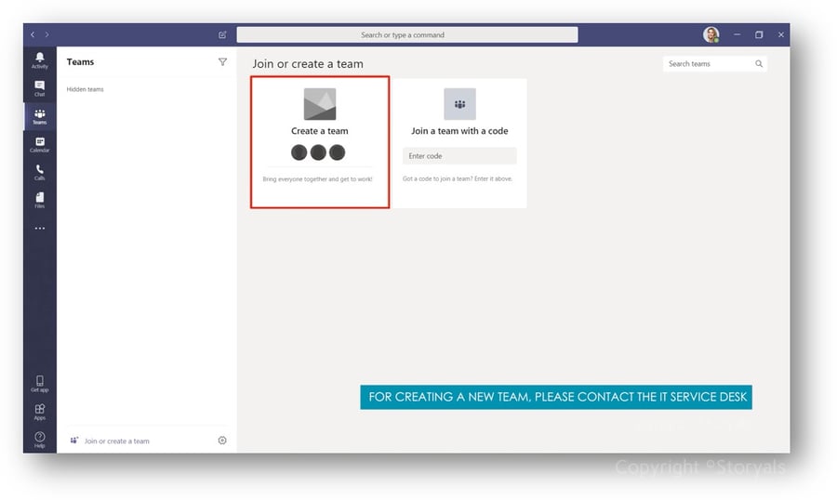The width and height of the screenshot is (837, 500).
Task: Click the magnifier in Search teams
Action: 759,63
